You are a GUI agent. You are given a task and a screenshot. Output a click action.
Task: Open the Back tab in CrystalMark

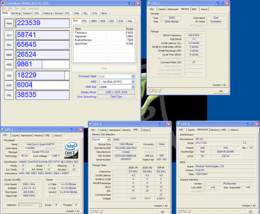[x=104, y=13]
